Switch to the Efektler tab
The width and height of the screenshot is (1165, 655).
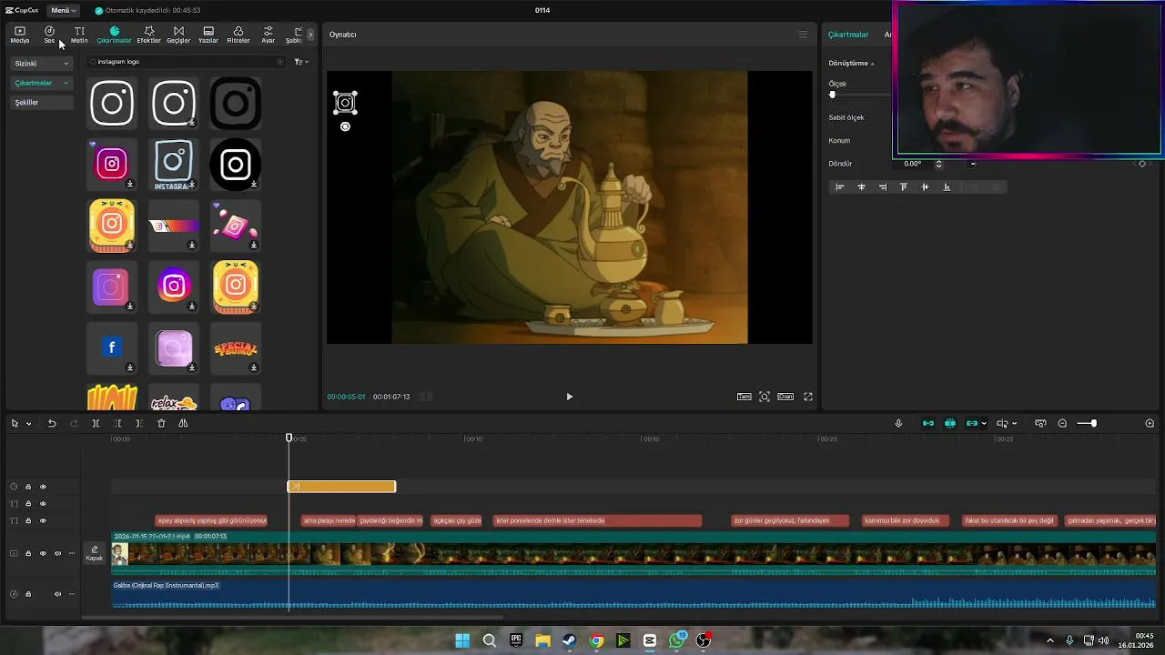tap(148, 35)
